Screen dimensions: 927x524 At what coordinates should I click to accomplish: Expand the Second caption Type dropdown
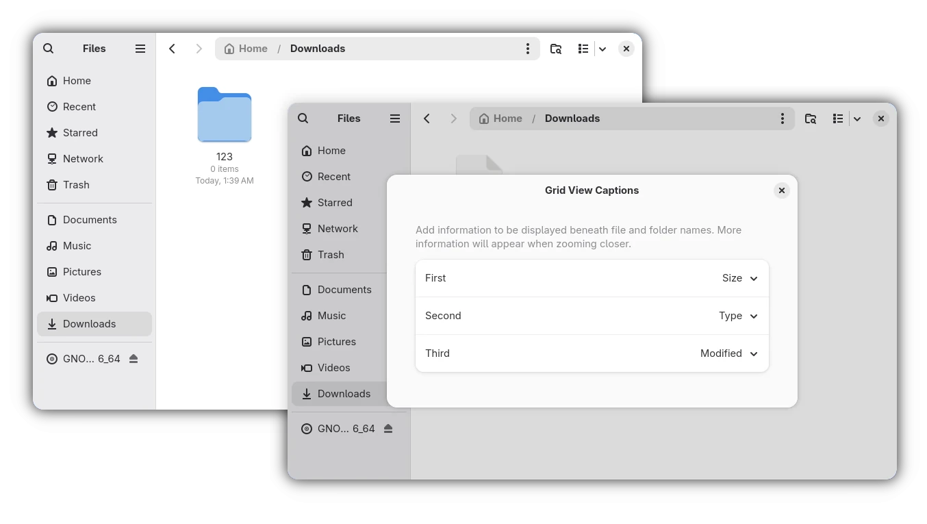(738, 316)
